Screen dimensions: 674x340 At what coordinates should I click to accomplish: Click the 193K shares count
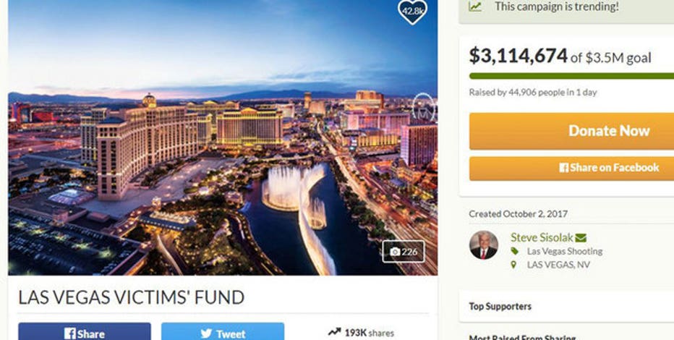(369, 333)
